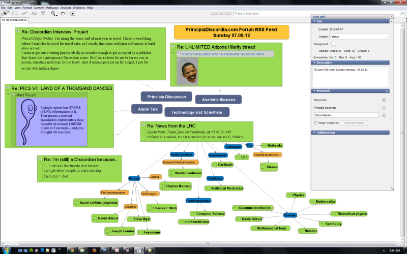Add a new keyword with plus
Screen dimensions: 407x254
[x=384, y=100]
